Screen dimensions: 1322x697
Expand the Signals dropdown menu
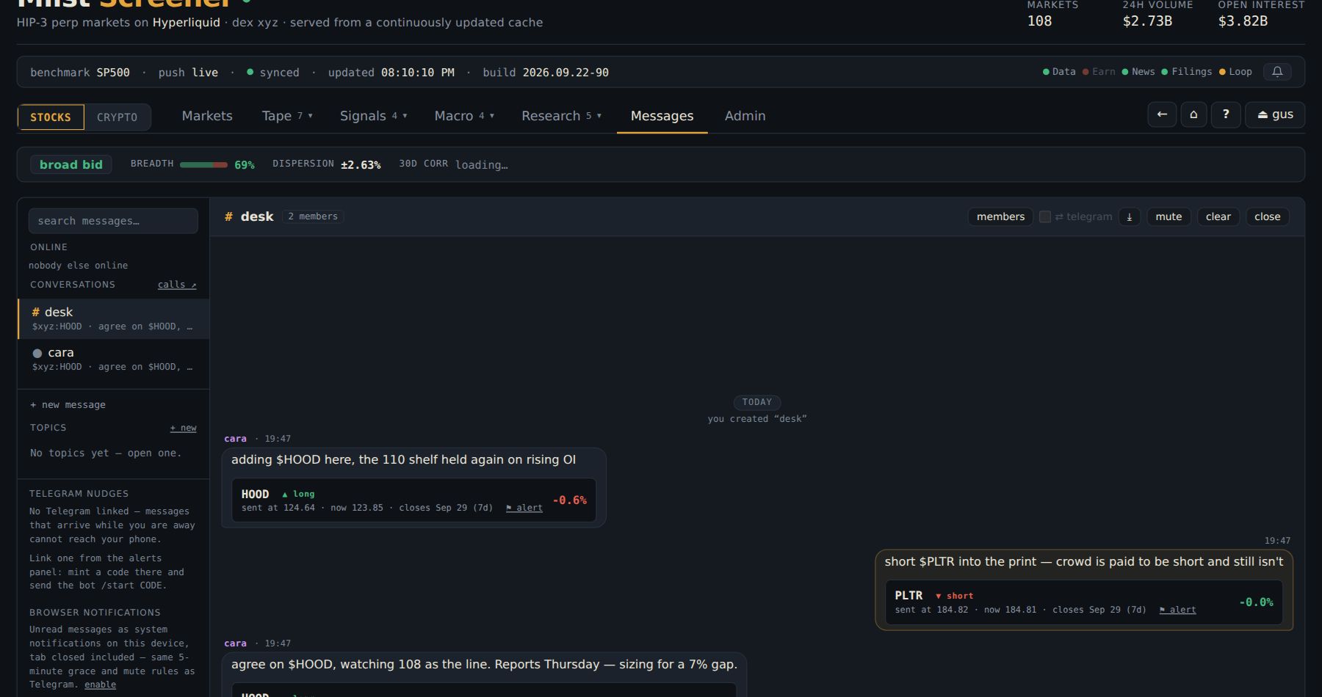pos(373,116)
